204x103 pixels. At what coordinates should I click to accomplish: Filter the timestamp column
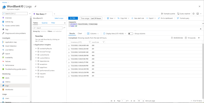point(90,42)
